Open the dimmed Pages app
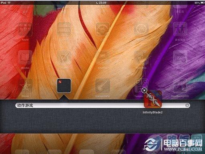The height and width of the screenshot is (154, 205). 64,57
